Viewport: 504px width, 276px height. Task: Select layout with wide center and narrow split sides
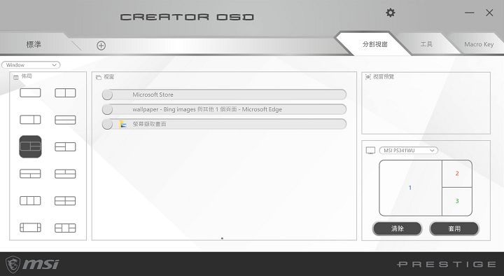[x=30, y=228]
